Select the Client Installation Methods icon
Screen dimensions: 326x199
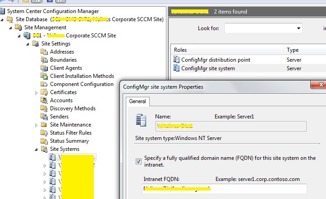click(x=44, y=76)
